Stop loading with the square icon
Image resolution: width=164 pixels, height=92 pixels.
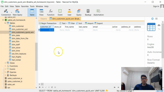(x=55, y=87)
